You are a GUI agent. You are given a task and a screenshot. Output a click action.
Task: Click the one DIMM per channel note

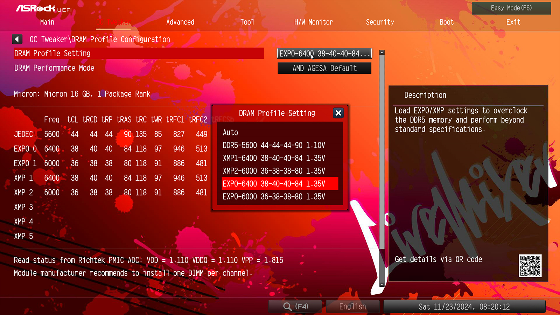click(133, 273)
